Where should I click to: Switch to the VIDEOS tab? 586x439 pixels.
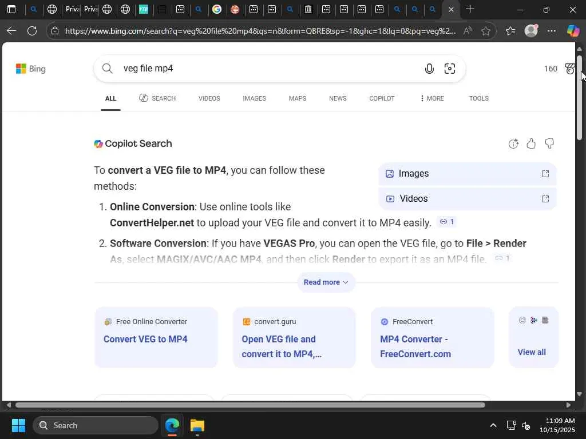209,98
